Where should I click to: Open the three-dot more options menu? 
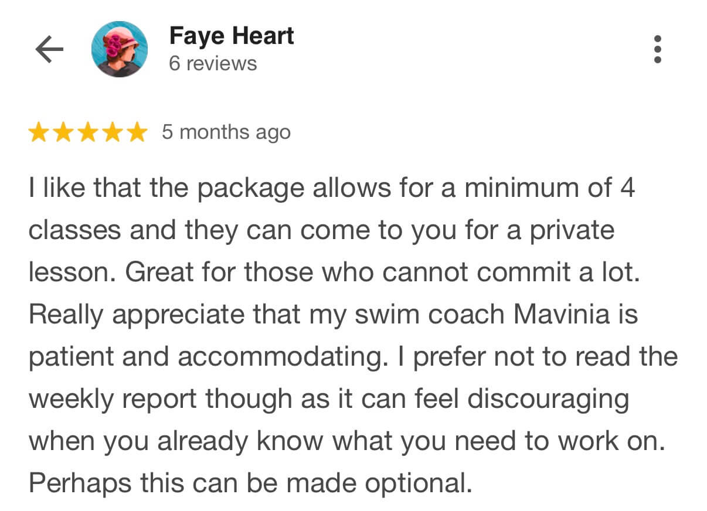pos(657,50)
